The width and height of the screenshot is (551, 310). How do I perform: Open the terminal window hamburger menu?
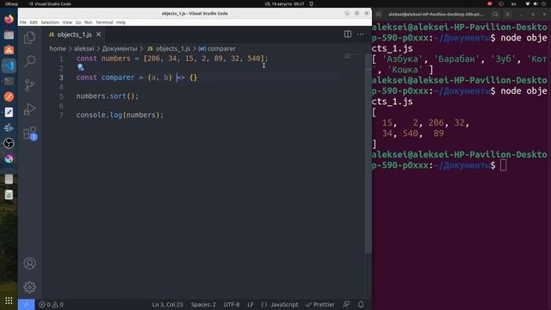point(508,15)
